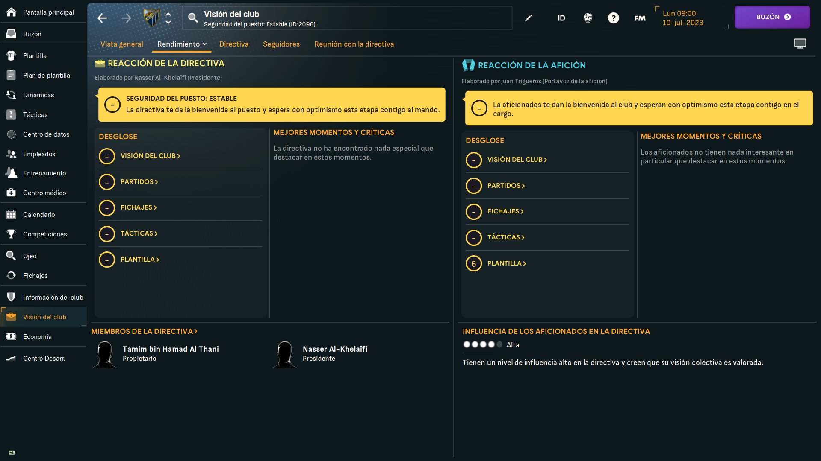Switch to Directiva tab

pyautogui.click(x=234, y=44)
